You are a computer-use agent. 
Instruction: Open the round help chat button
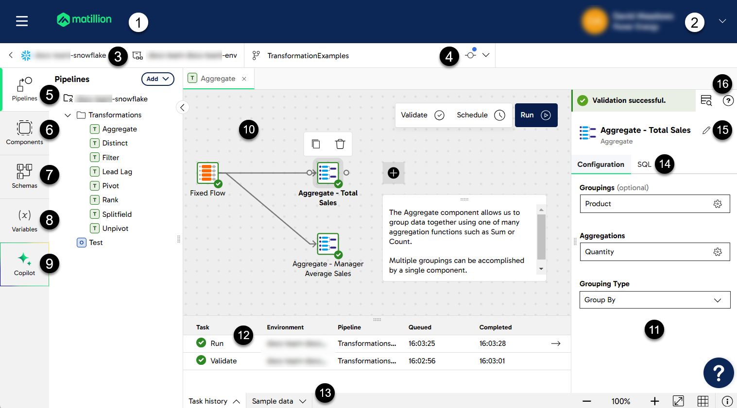tap(719, 373)
